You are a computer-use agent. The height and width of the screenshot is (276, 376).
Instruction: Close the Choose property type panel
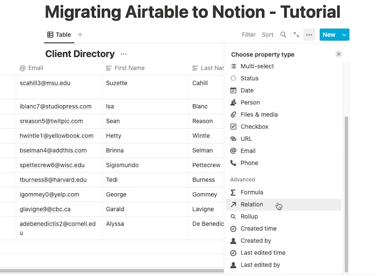pyautogui.click(x=339, y=54)
